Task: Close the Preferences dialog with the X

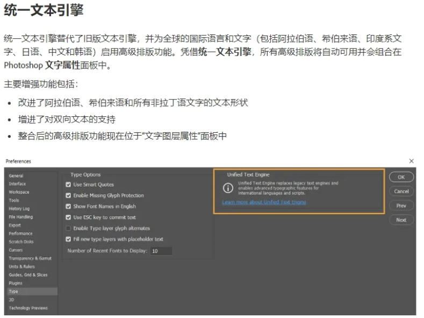Action: tap(411, 161)
